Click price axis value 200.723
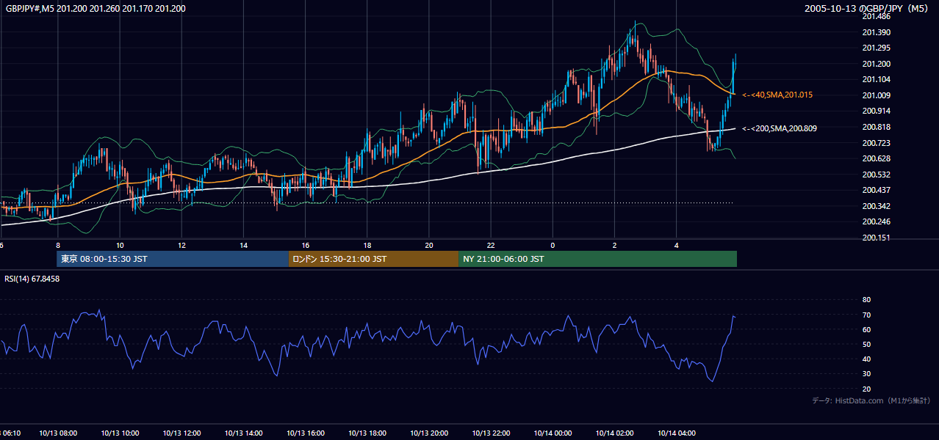 876,143
